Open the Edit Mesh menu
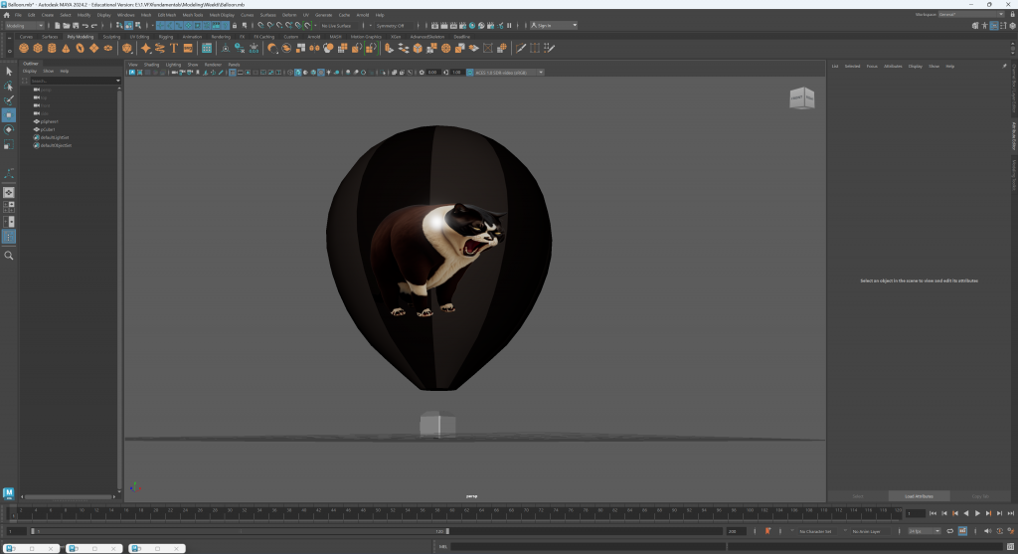This screenshot has width=1018, height=554. (167, 15)
